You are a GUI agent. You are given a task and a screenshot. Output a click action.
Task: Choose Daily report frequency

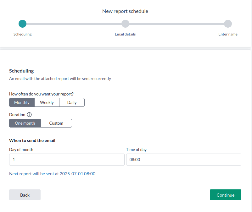(x=72, y=102)
